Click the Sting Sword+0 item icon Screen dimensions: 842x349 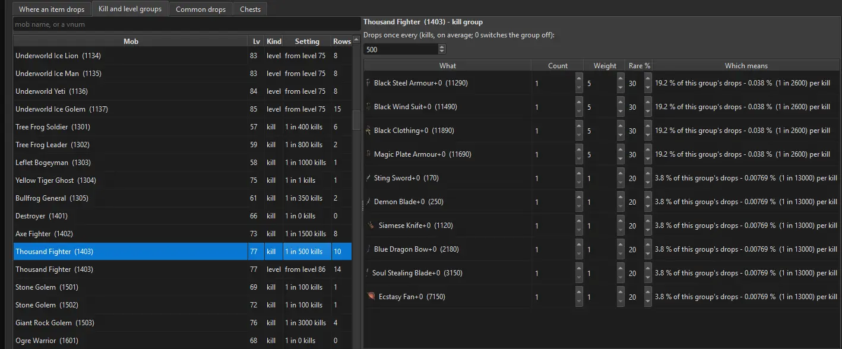click(x=369, y=178)
